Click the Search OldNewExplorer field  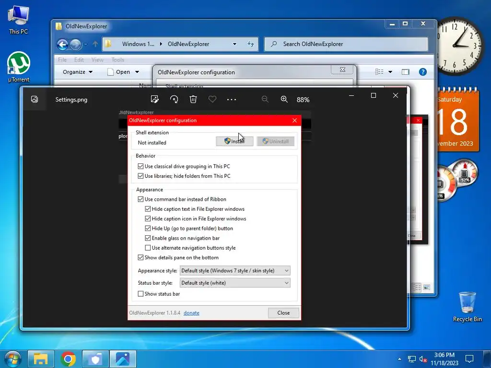click(x=346, y=44)
